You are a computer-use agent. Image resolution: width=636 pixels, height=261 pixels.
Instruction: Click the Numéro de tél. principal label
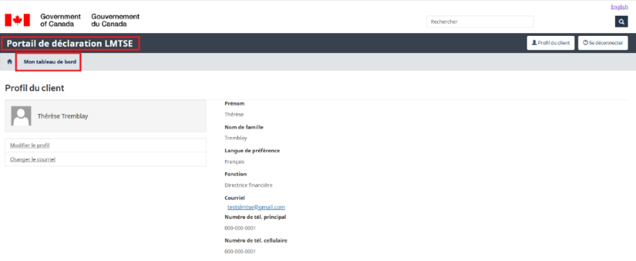(256, 217)
